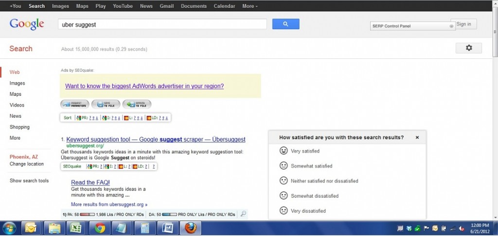Open Excel from the taskbar
This screenshot has height=236, width=498.
[76, 228]
